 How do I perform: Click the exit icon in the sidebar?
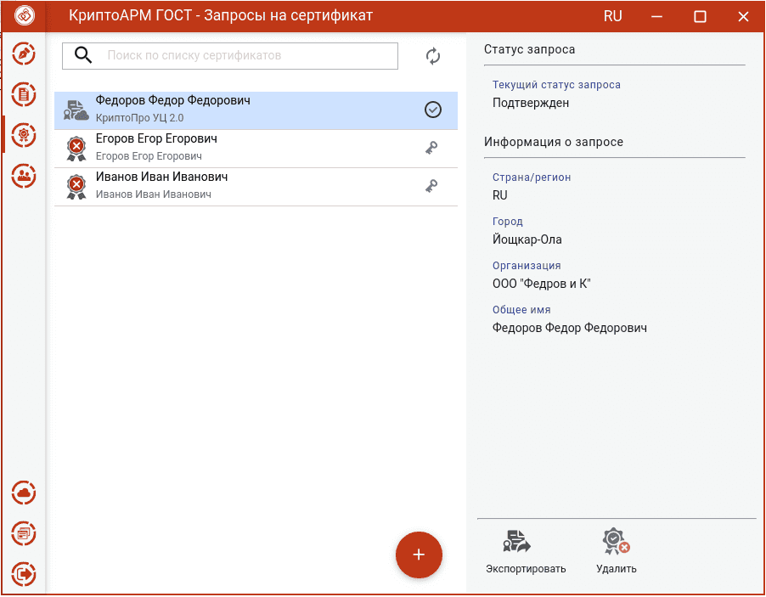click(x=24, y=574)
